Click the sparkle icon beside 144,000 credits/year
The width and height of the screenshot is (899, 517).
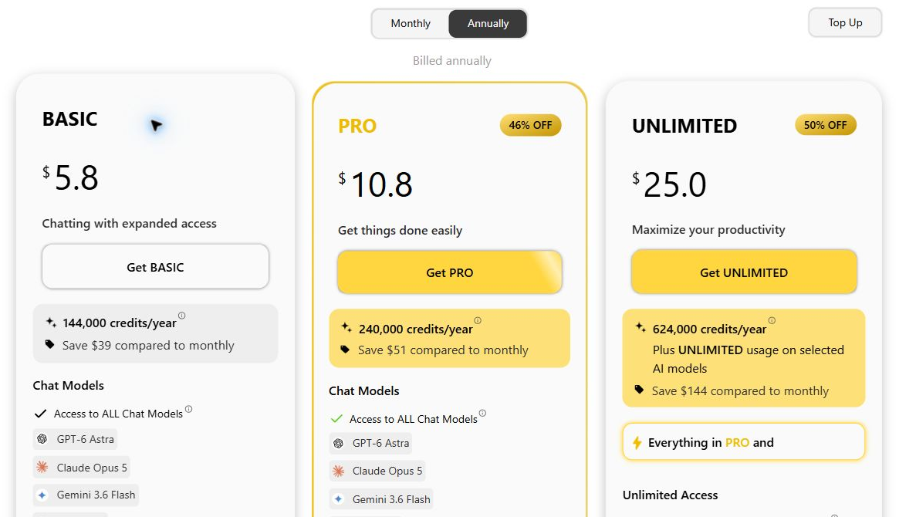pos(51,322)
